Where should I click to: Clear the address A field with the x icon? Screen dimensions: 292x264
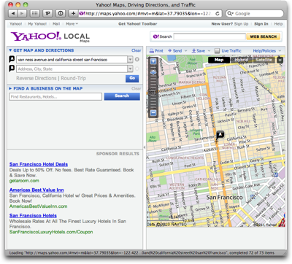point(137,60)
